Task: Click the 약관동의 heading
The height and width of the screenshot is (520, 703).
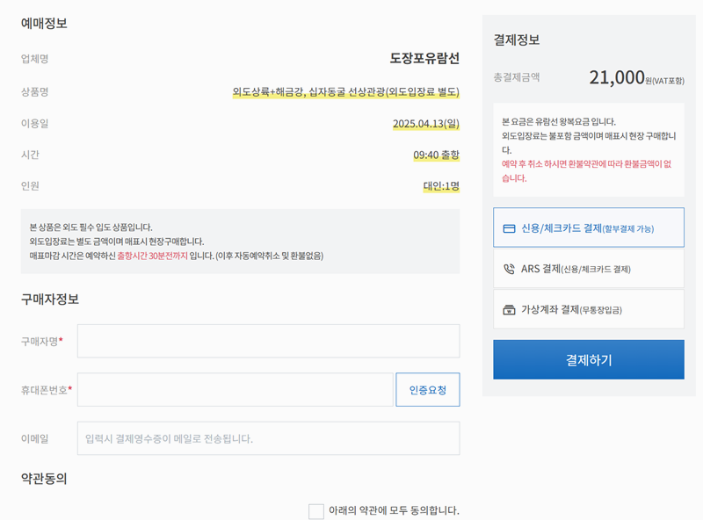Action: point(44,479)
